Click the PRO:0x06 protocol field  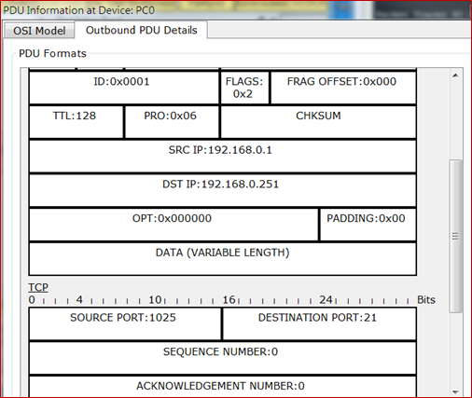(172, 122)
